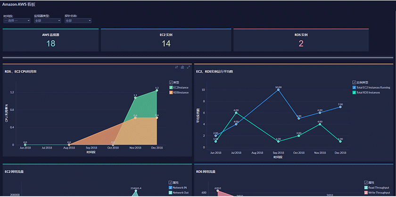
Task: Click the RDS 实例 count 2
Action: pos(301,43)
